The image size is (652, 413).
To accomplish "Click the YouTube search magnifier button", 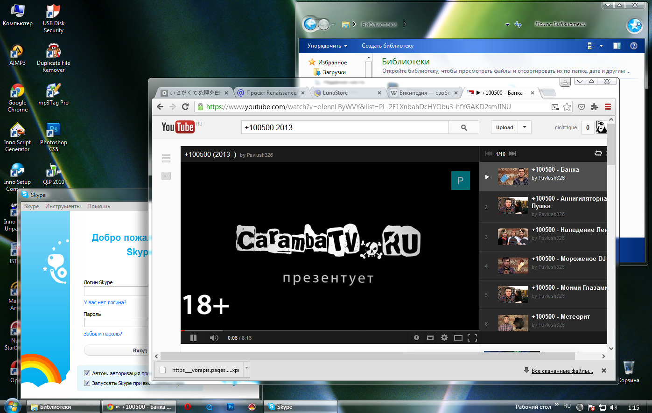I will (464, 127).
